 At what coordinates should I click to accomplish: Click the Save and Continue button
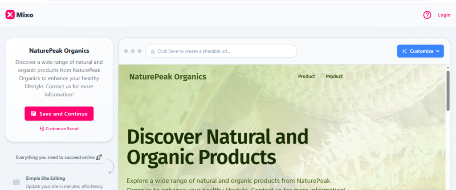coord(59,114)
